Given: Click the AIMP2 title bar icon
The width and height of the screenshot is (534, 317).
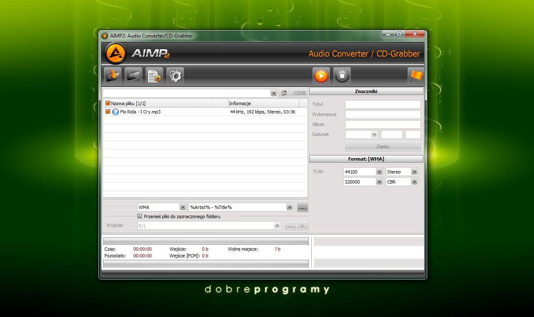Looking at the screenshot, I should click(x=105, y=35).
